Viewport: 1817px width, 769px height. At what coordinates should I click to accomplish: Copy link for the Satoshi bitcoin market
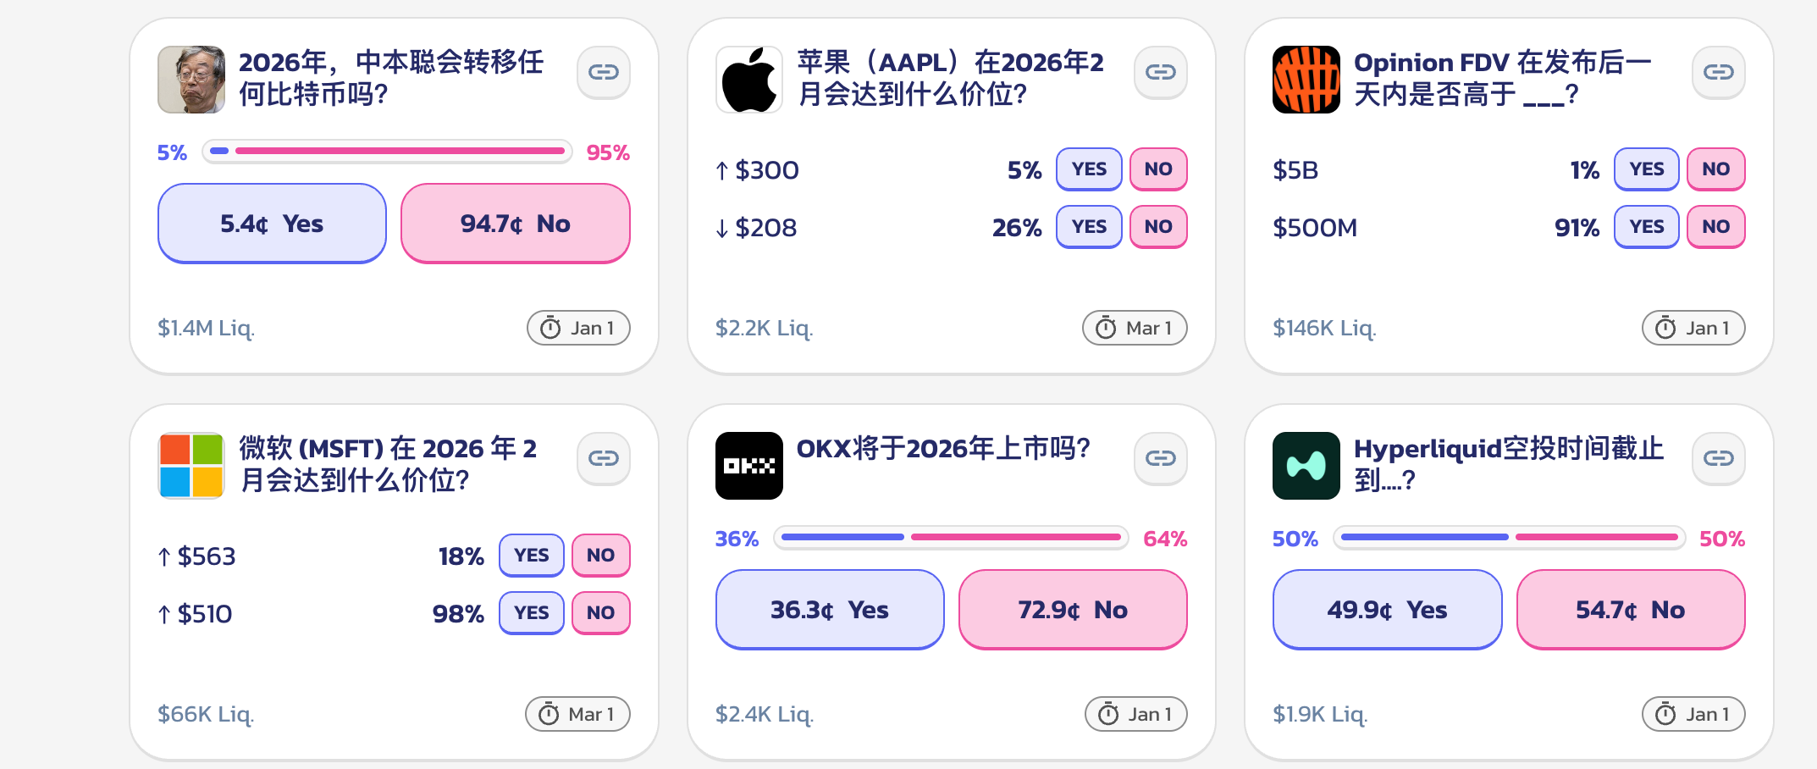(x=603, y=72)
